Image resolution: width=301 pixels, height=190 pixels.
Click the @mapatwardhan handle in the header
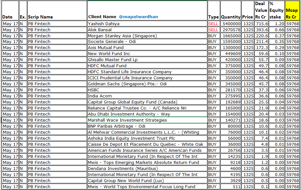pos(139,17)
